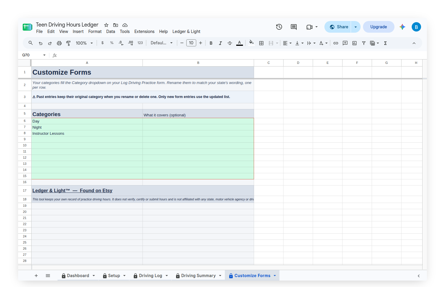
Task: Click the font size input field
Action: [191, 43]
